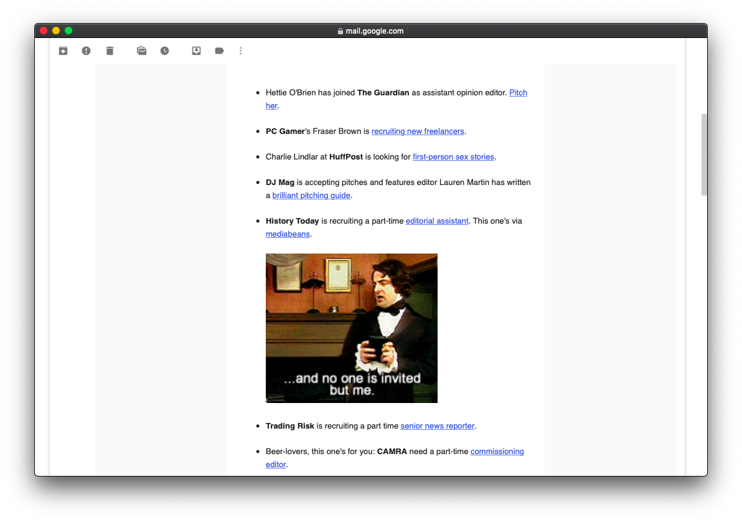Click the vertical scrollbar thumb of the page

click(x=704, y=154)
